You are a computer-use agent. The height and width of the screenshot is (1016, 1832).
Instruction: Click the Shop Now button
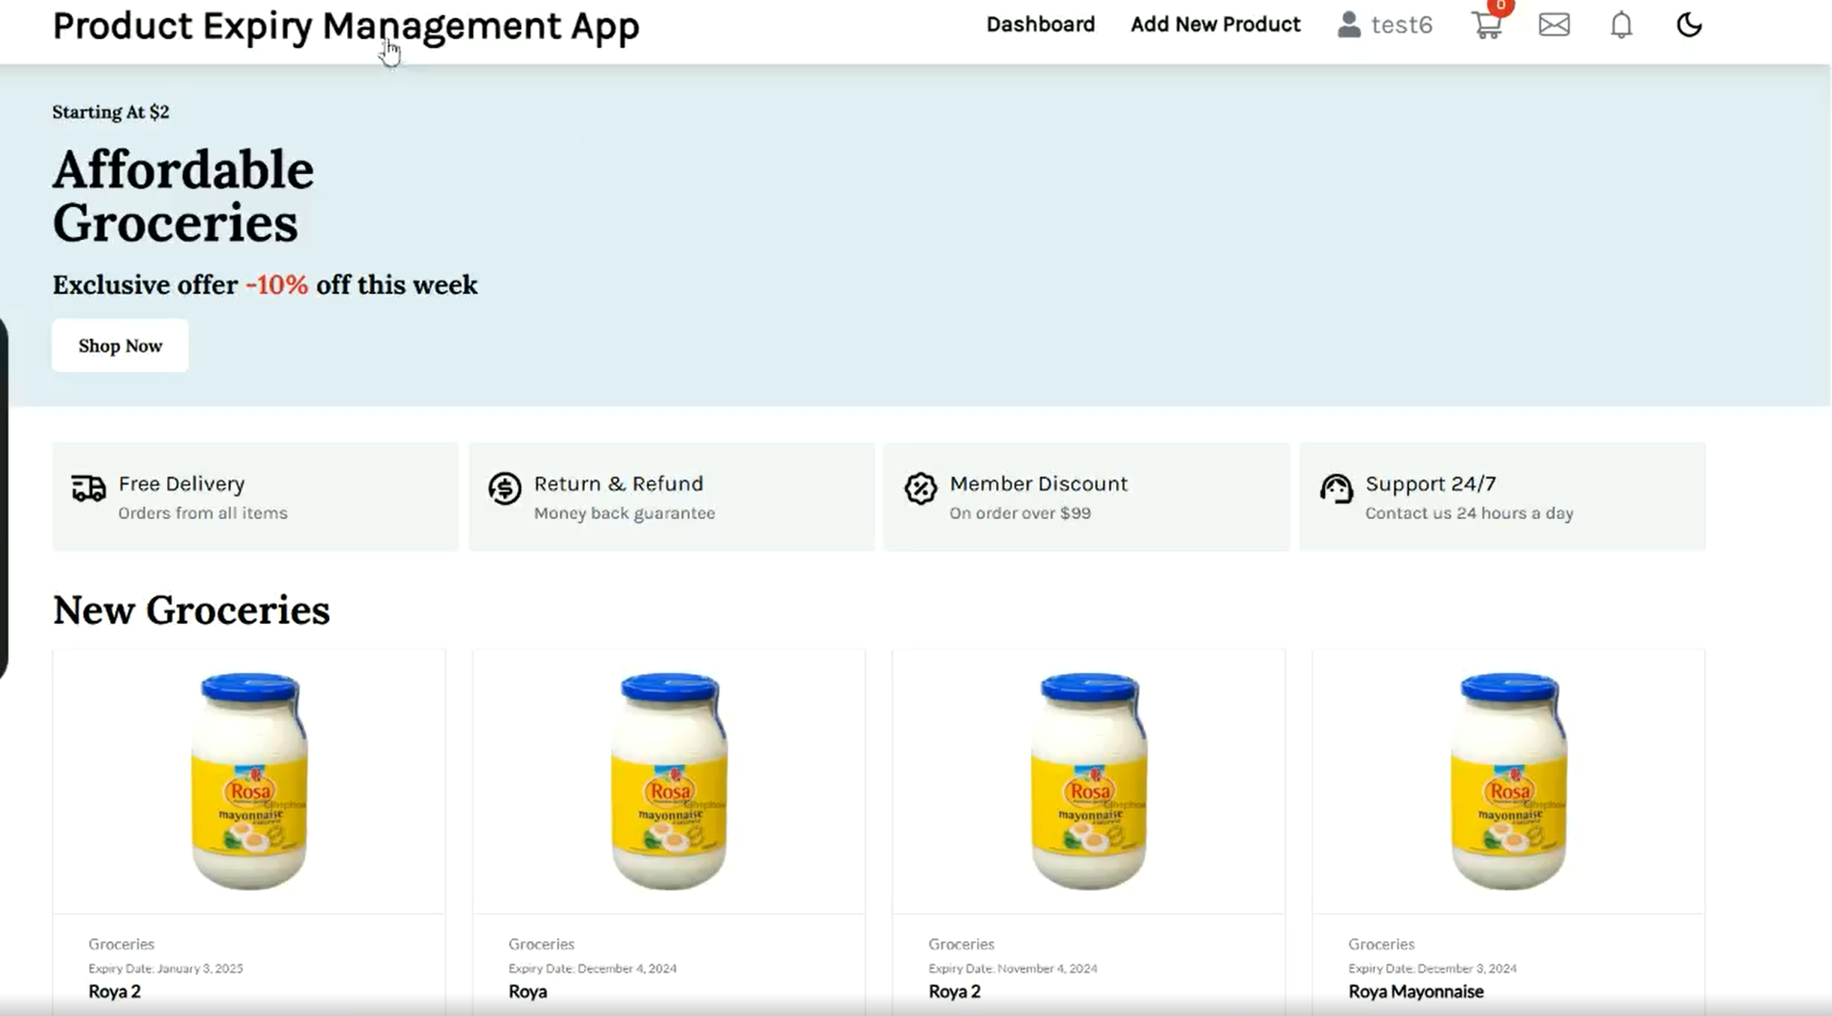click(120, 345)
